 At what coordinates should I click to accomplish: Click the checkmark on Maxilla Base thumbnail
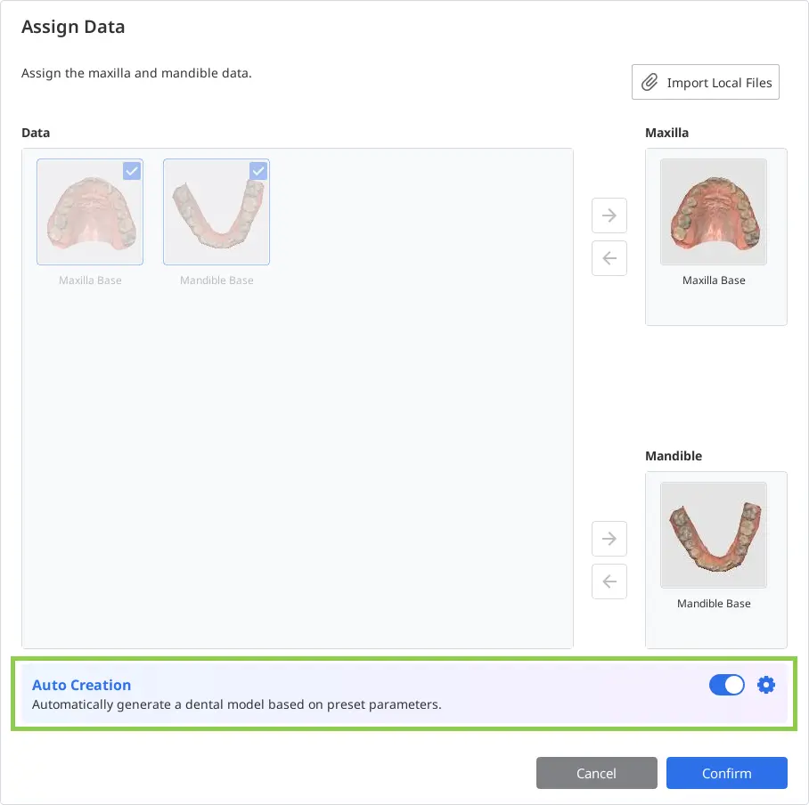(x=132, y=171)
